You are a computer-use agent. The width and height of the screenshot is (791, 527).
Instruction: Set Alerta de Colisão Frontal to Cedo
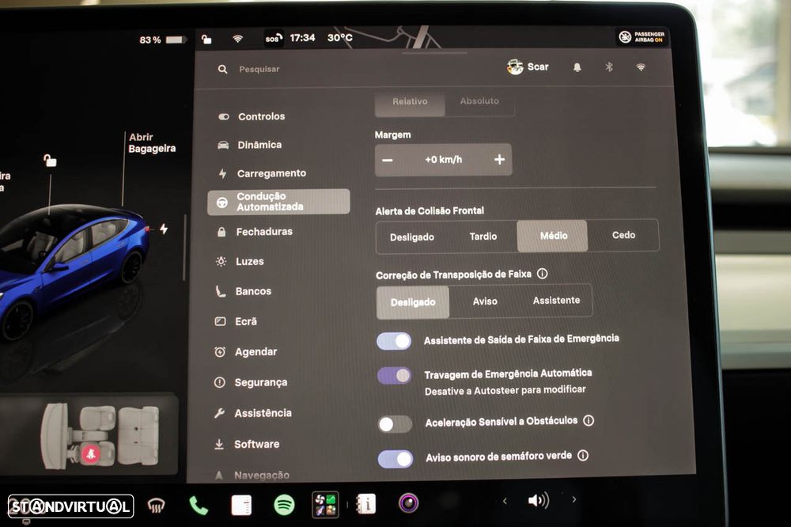pos(623,235)
